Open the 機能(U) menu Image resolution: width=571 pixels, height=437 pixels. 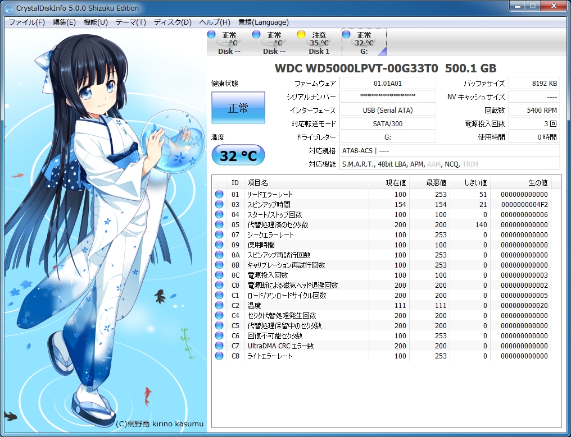(x=96, y=22)
